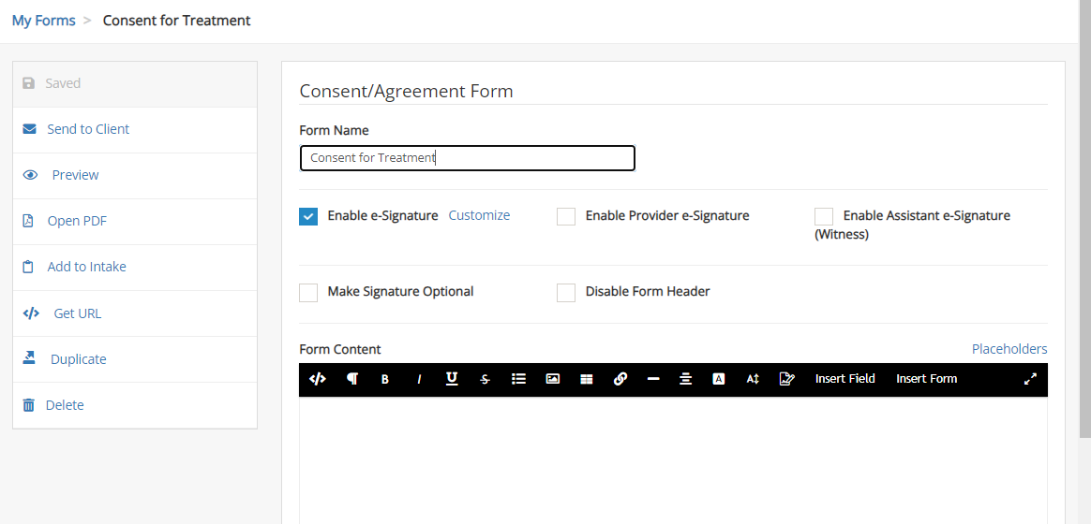Open paragraph format icon in editor
The height and width of the screenshot is (524, 1091).
coord(352,379)
